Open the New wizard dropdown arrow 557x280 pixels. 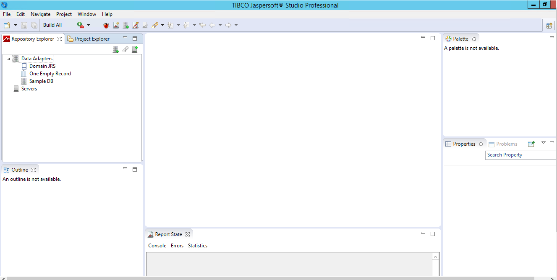(x=16, y=25)
